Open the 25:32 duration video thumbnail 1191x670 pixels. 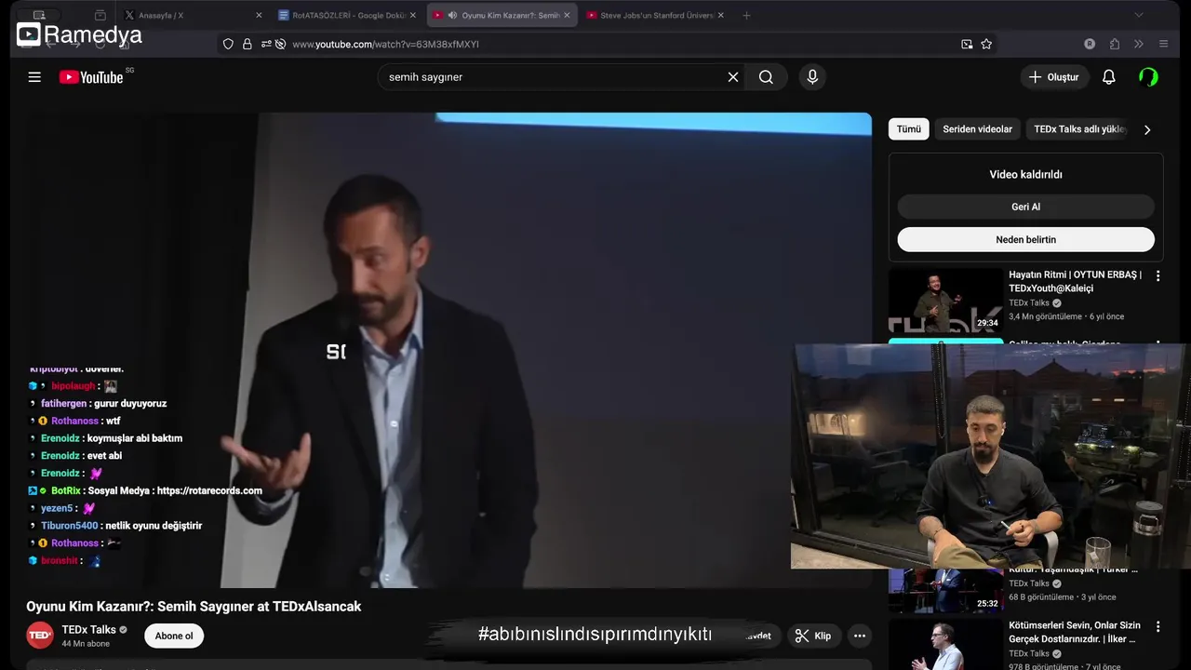click(x=945, y=591)
